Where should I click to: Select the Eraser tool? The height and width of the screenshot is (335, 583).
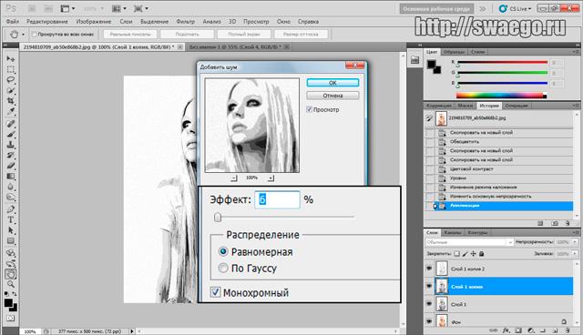[10, 166]
